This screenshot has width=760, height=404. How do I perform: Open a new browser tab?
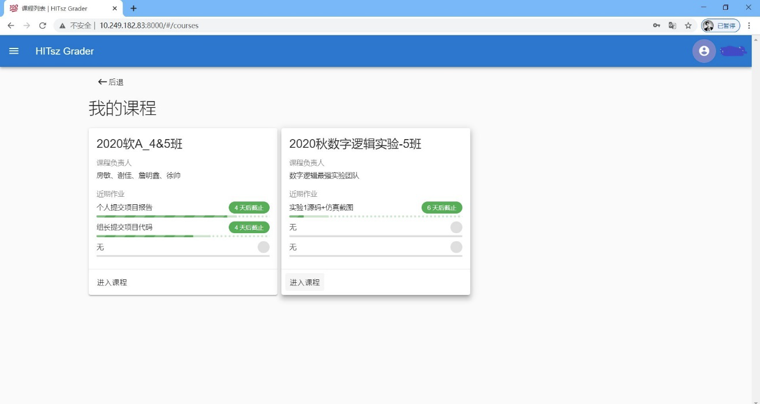(133, 8)
